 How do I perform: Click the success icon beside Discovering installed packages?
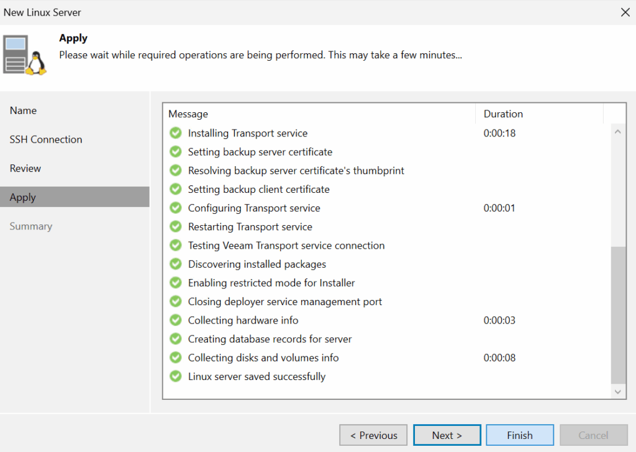click(x=176, y=264)
